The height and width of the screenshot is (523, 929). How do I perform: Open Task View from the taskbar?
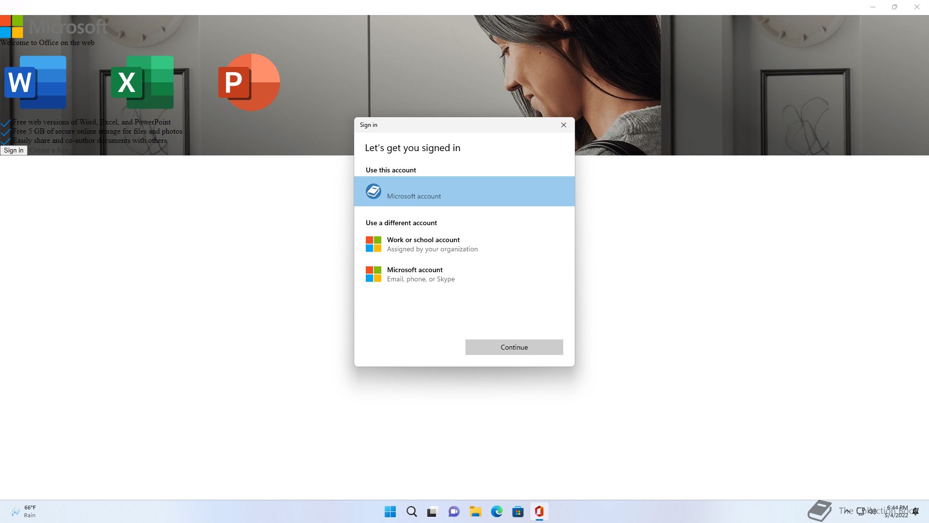pyautogui.click(x=433, y=511)
